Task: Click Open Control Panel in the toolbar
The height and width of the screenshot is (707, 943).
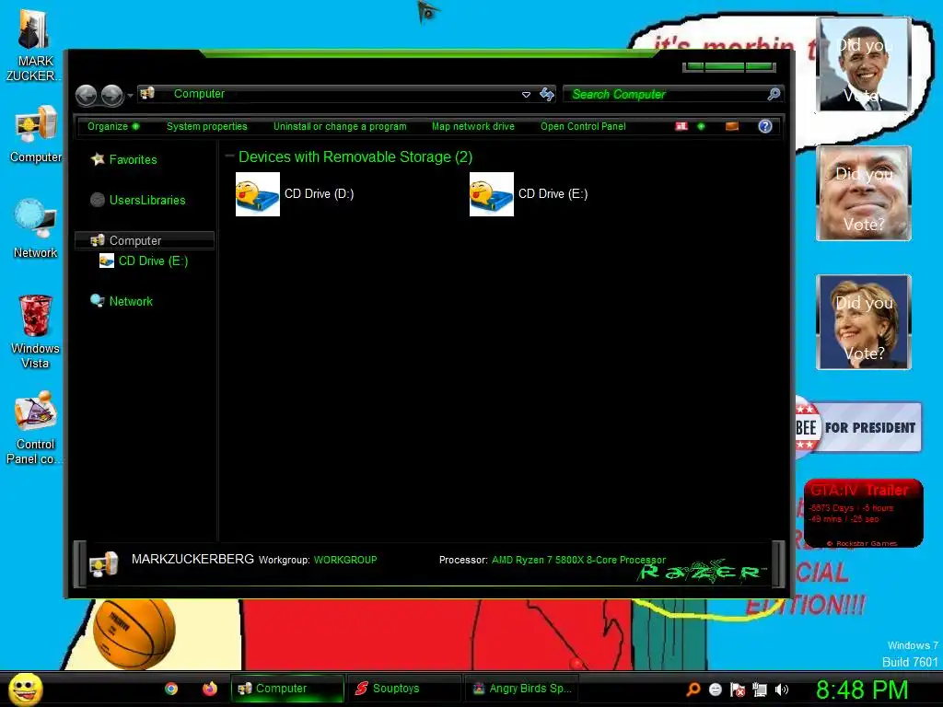Action: pyautogui.click(x=583, y=126)
